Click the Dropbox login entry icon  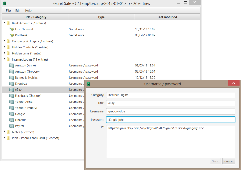coord(12,84)
